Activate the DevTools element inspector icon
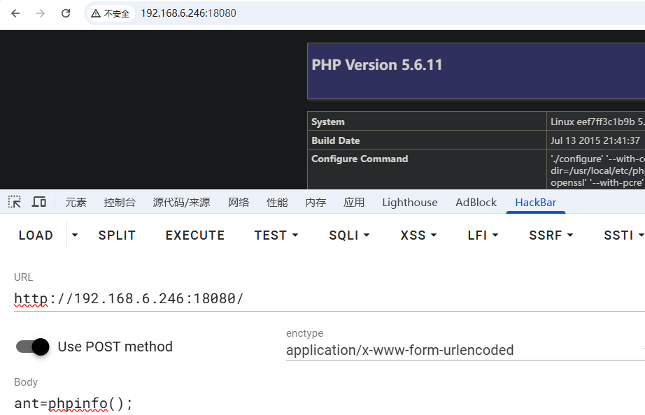The width and height of the screenshot is (645, 415). click(15, 202)
